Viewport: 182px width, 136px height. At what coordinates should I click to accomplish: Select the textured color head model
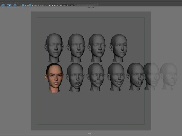(x=54, y=78)
